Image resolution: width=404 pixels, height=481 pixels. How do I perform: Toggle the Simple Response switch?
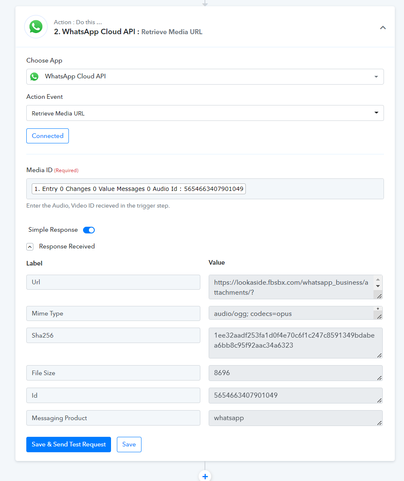(x=89, y=230)
